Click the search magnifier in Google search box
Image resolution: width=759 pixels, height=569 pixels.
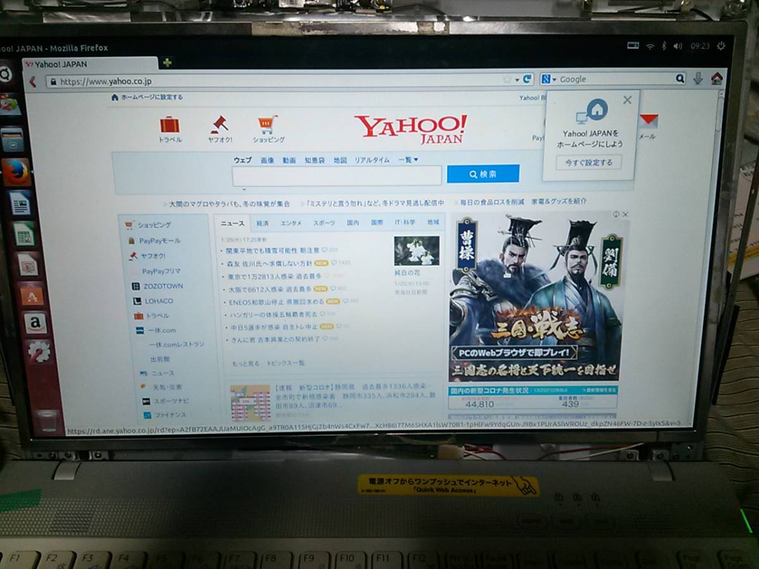point(680,79)
